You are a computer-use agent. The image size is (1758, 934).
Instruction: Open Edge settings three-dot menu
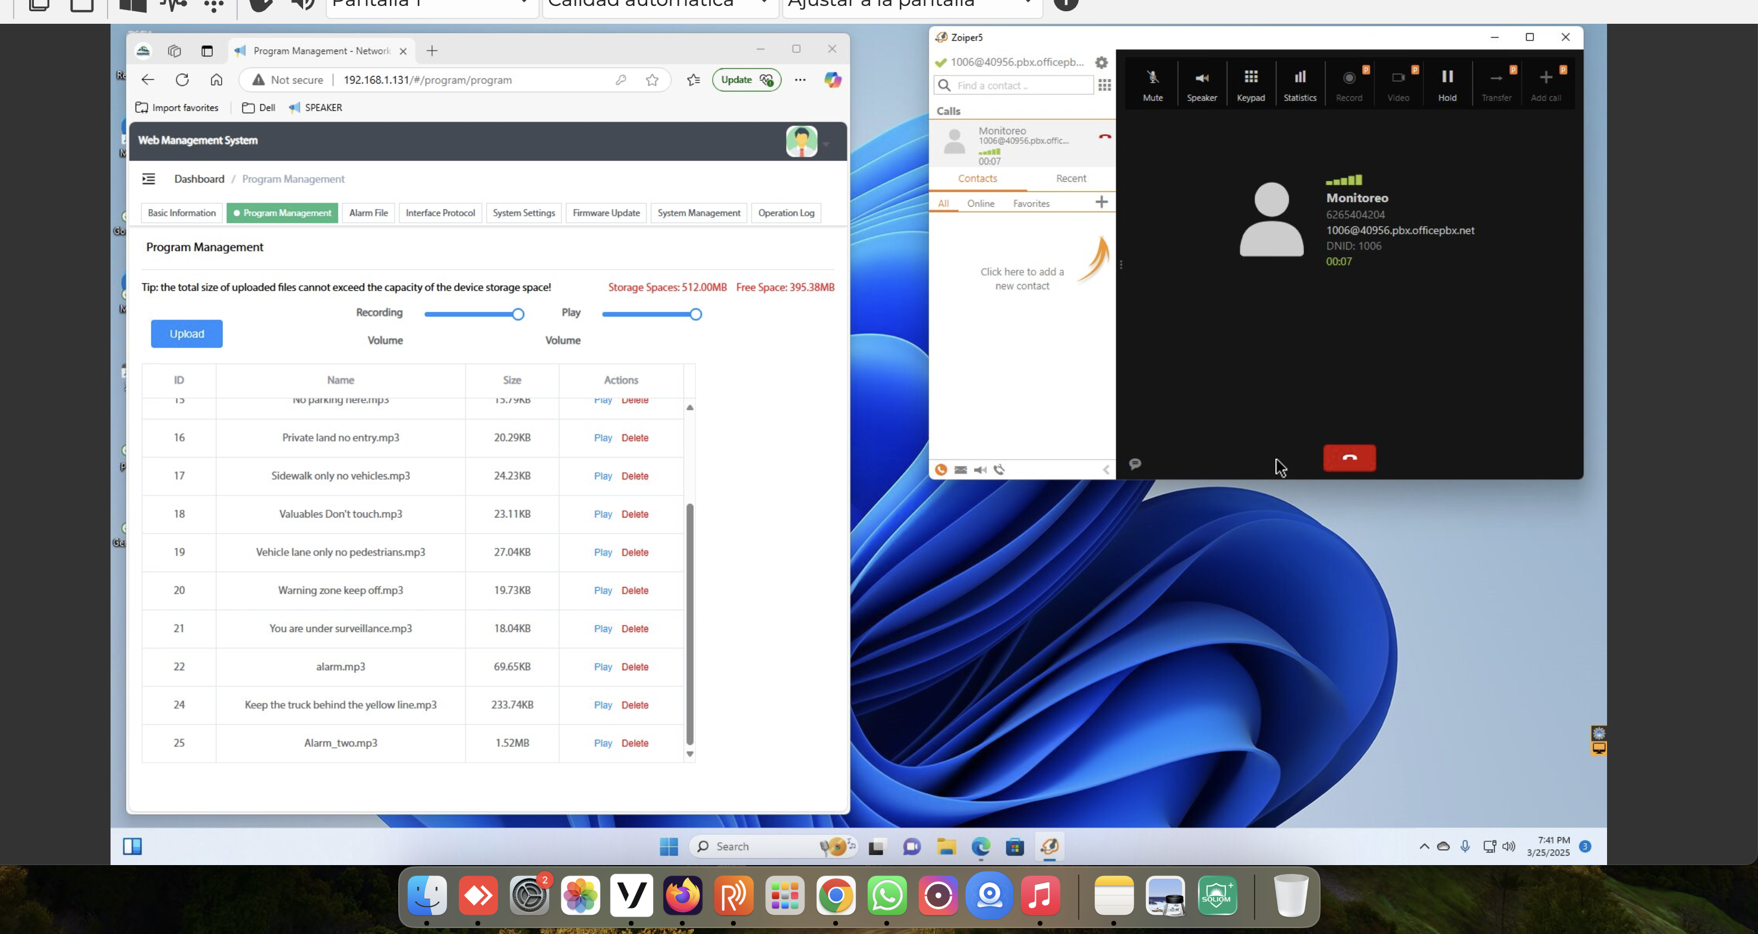tap(800, 80)
